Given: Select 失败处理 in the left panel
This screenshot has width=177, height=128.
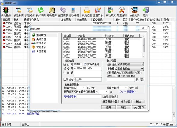Looking at the screenshot, I should (x=41, y=39).
